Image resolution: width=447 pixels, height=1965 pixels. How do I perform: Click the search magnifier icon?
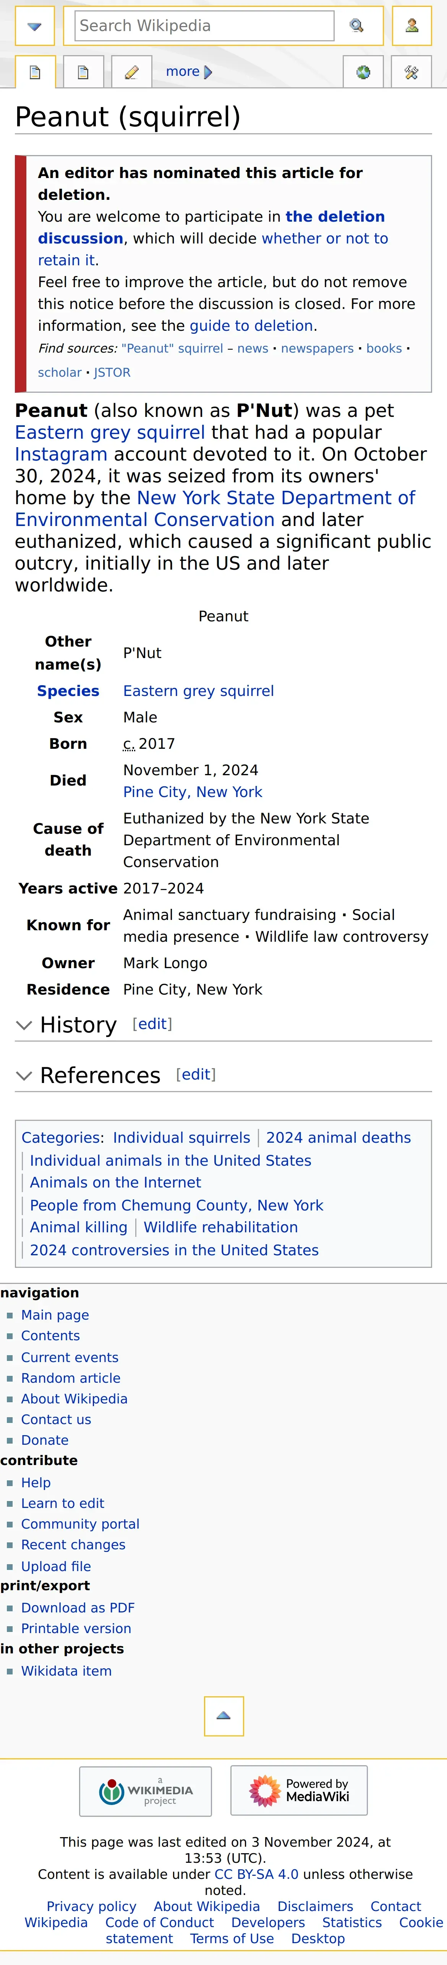[x=356, y=26]
